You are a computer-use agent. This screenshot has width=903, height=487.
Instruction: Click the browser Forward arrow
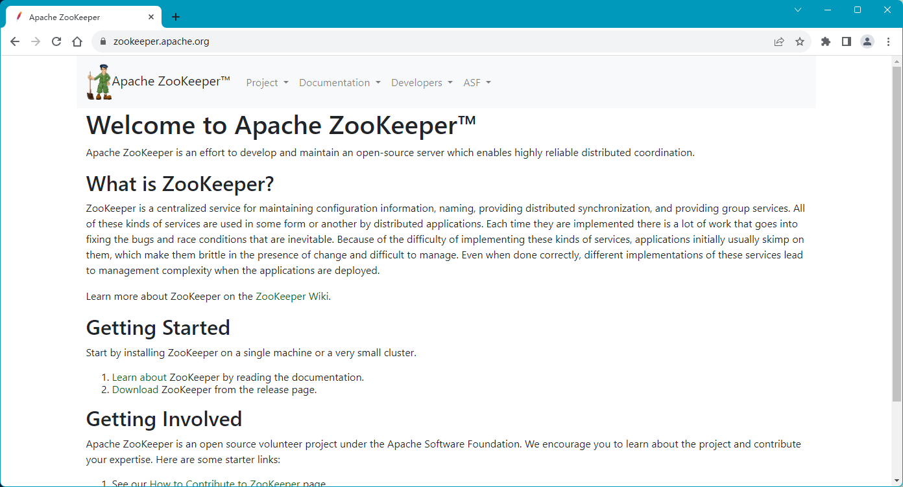tap(36, 41)
